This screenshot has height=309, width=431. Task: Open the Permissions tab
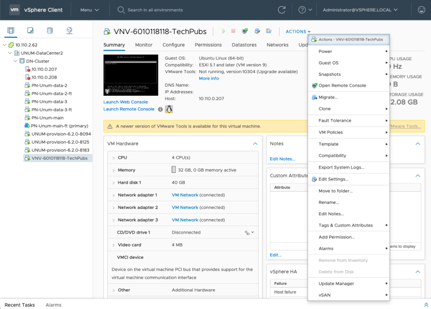coord(208,45)
